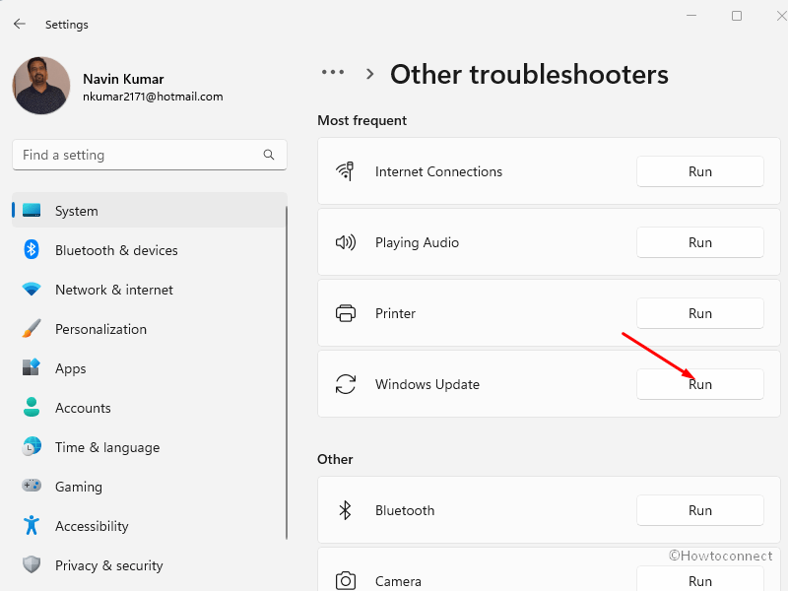Expand the breadcrumb ellipsis menu
Viewport: 788px width, 591px height.
[x=333, y=72]
